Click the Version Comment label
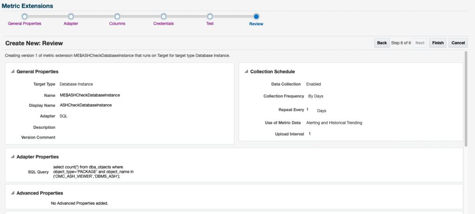Viewport: 475px width, 214px height. (x=38, y=137)
